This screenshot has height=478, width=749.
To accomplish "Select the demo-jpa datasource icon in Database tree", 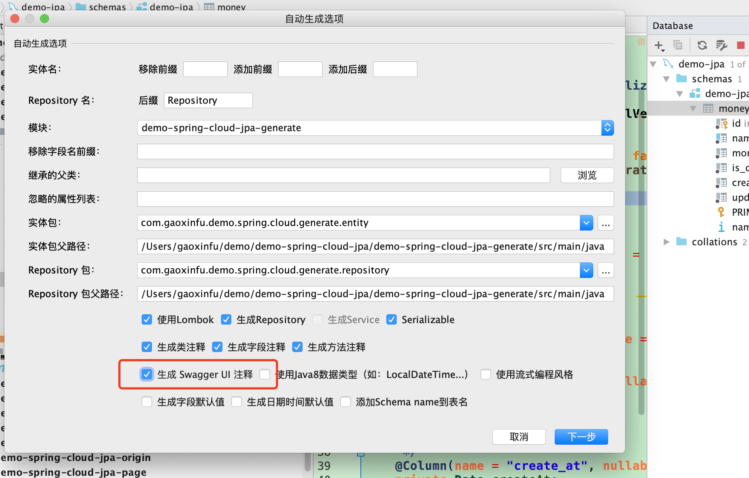I will tap(668, 64).
